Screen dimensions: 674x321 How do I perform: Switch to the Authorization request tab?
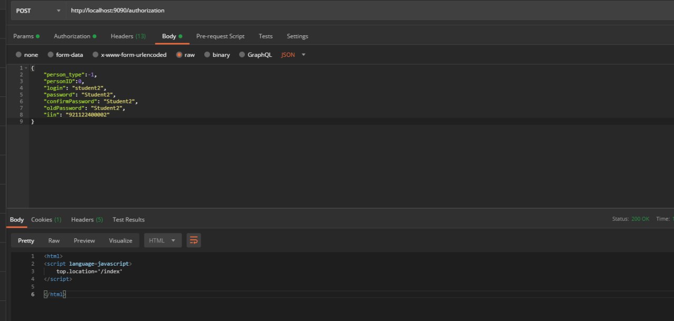click(x=75, y=36)
